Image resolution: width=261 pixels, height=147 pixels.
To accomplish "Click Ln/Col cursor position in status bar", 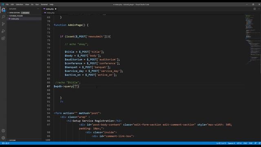I will coord(221,143).
